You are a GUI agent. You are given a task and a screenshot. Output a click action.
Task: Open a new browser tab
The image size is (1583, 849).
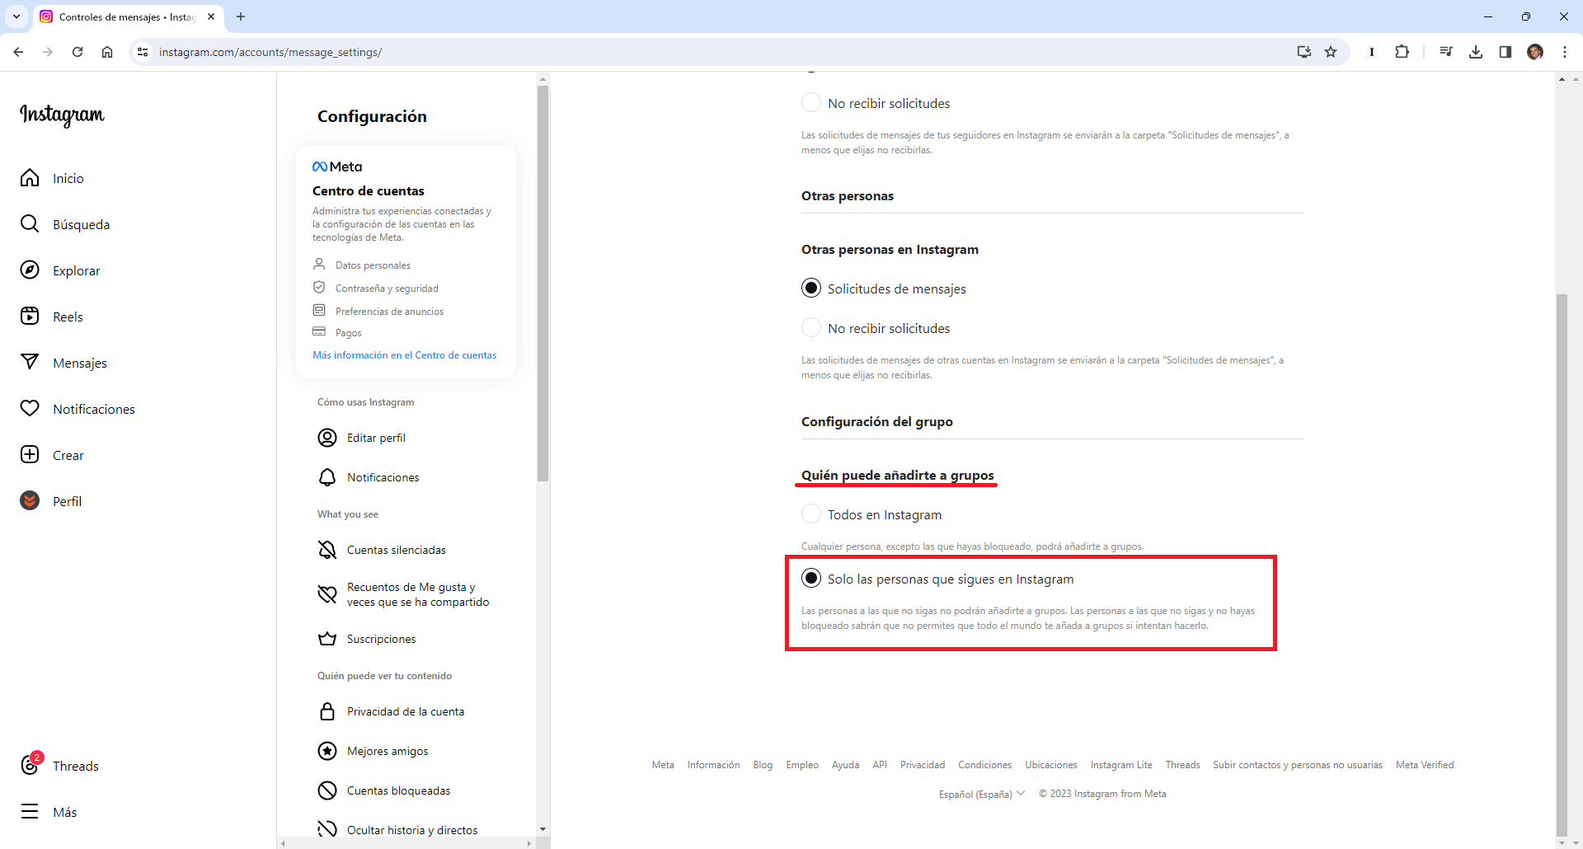241,16
